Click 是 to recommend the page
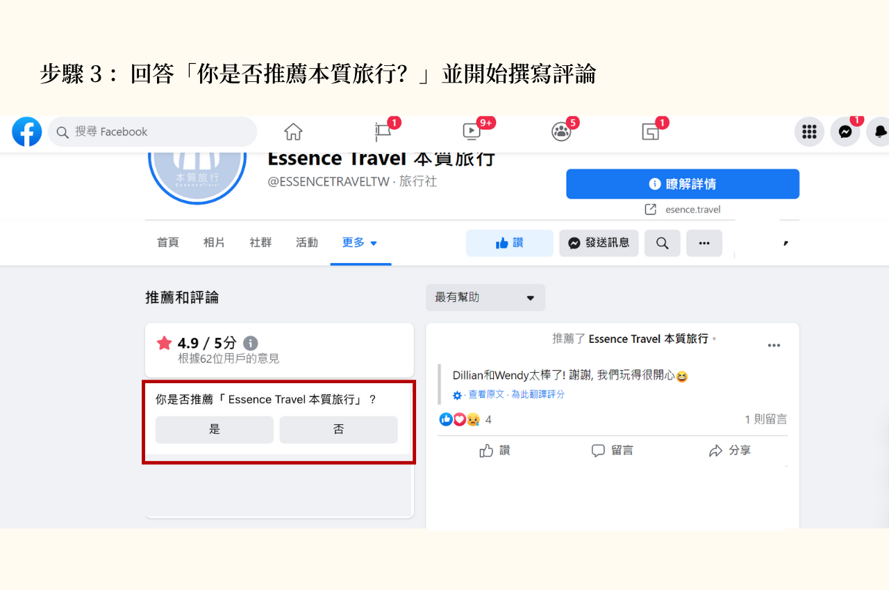The height and width of the screenshot is (590, 889). [x=215, y=430]
